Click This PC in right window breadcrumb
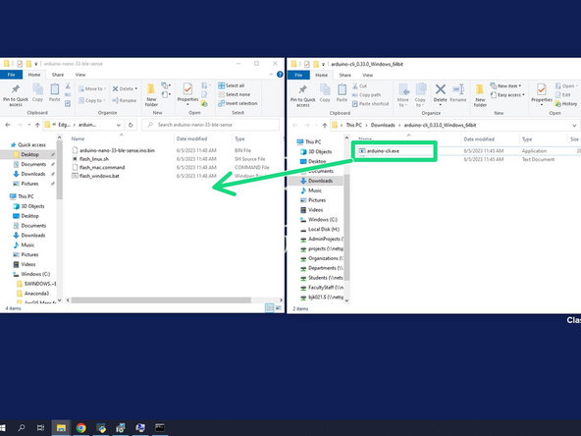Screen dimensions: 581x436 pyautogui.click(x=353, y=125)
